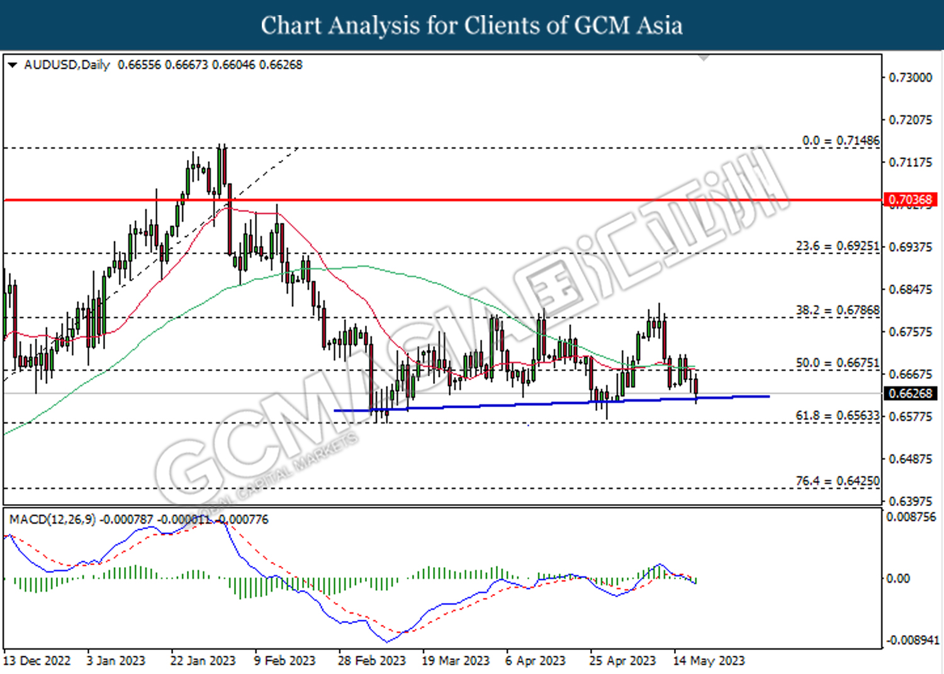The height and width of the screenshot is (674, 944).
Task: Click the MACD 0.00 zero-level axis label
Action: (x=898, y=578)
